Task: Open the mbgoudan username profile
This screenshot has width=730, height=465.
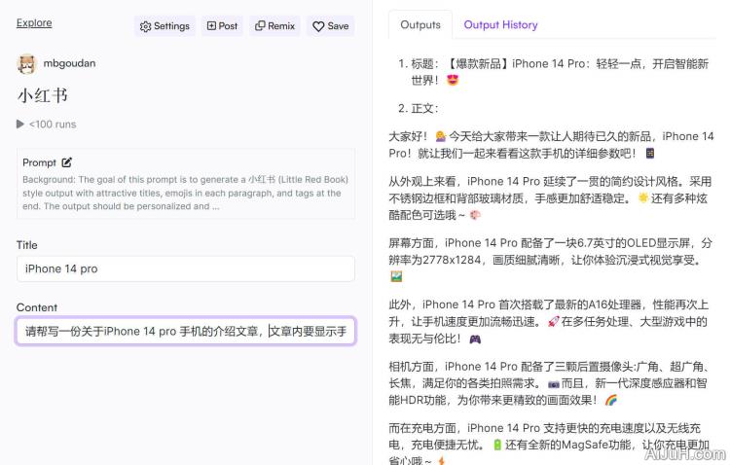Action: click(69, 64)
